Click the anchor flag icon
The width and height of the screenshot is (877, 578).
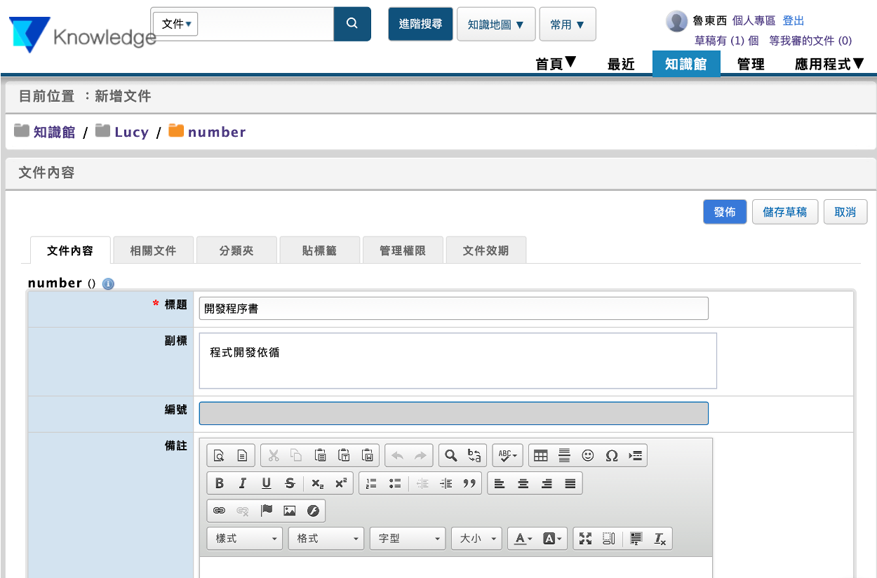click(266, 511)
